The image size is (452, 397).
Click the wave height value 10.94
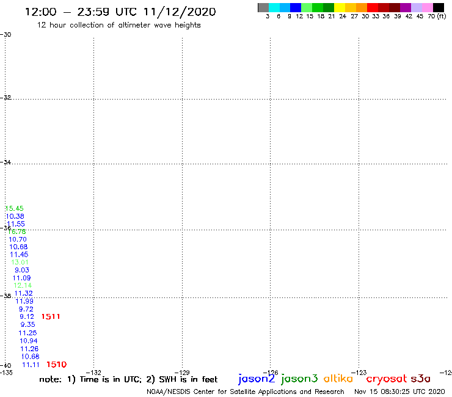point(29,341)
